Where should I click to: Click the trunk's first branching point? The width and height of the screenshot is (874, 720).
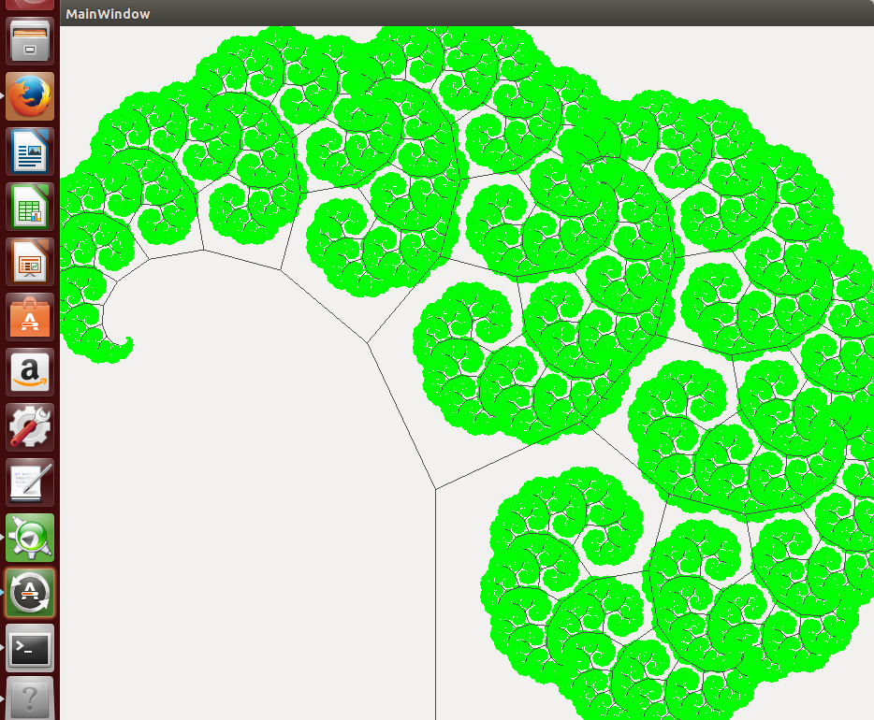[x=435, y=488]
